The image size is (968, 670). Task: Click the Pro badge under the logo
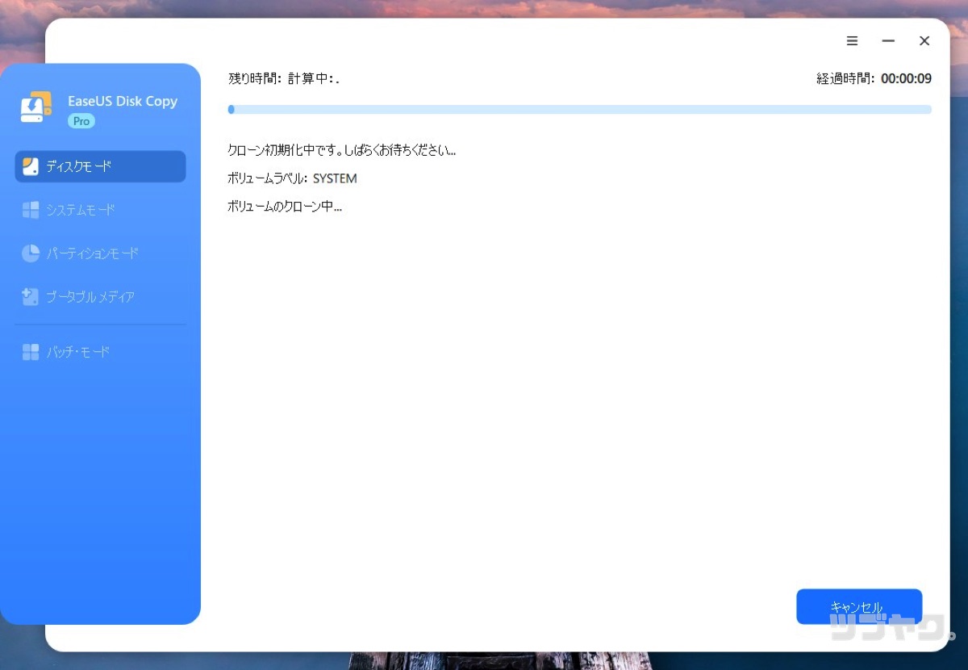[81, 120]
